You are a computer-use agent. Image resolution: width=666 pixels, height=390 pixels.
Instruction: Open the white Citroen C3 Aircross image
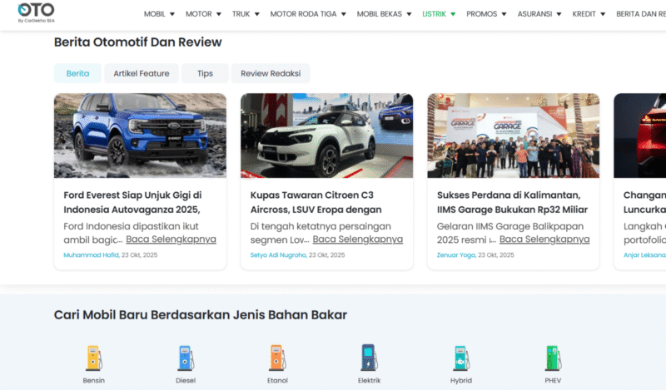point(326,135)
